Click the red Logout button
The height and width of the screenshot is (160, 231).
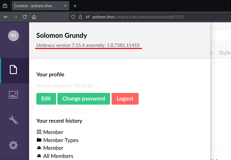click(x=125, y=99)
